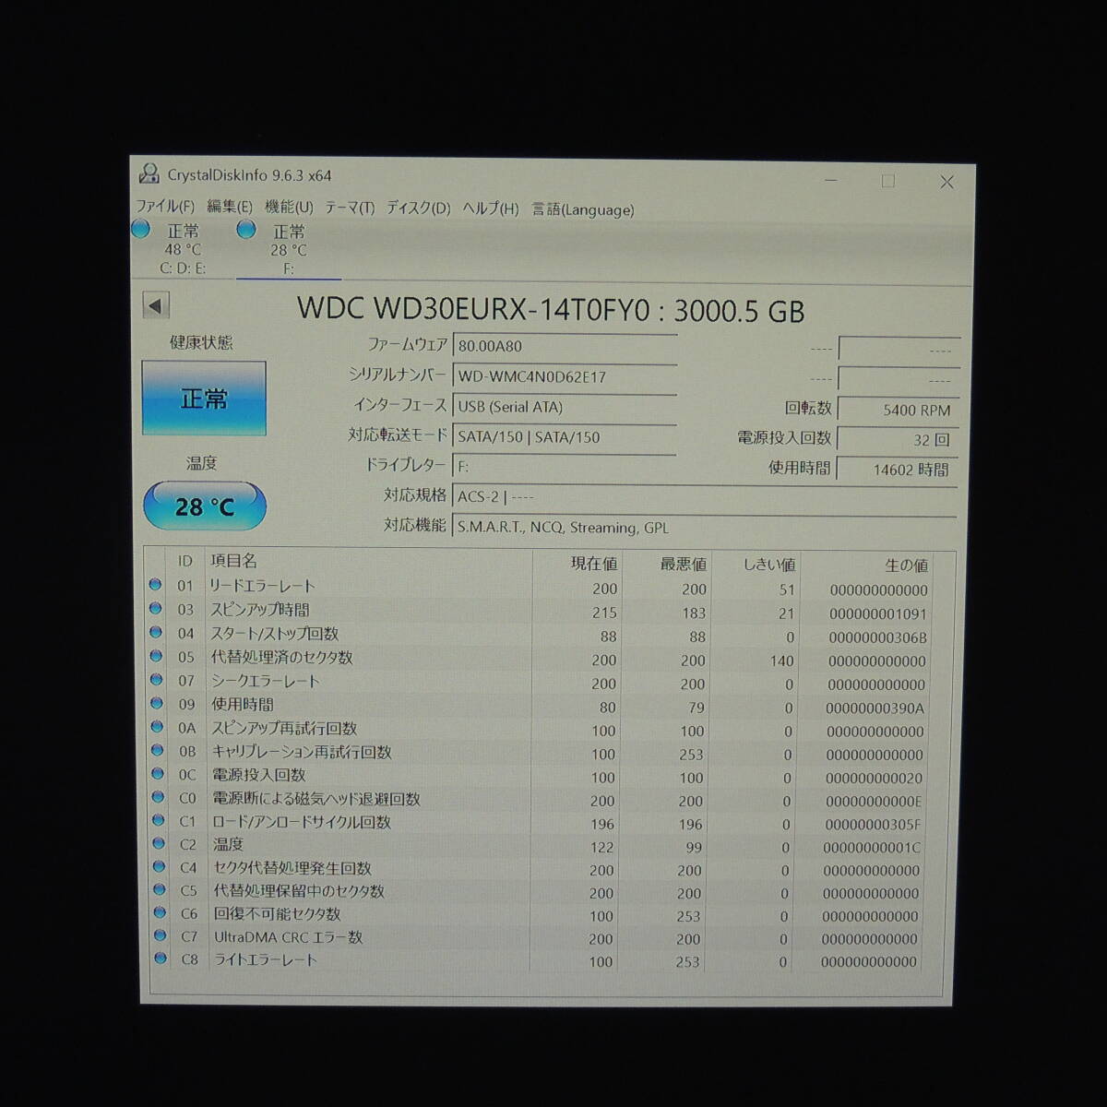
Task: Click the status dot for C8 ライトエラーレート
Action: (161, 958)
